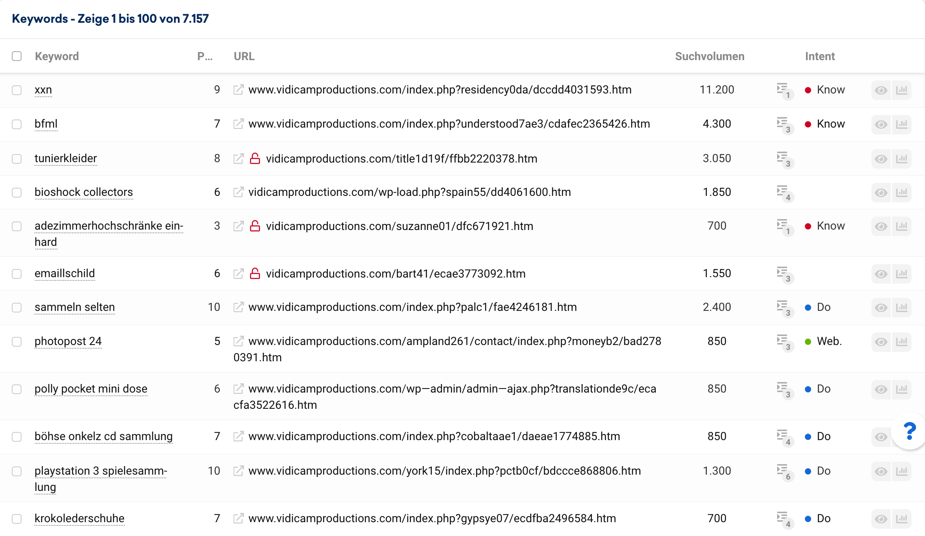925x536 pixels.
Task: Open external link icon for xxn URL
Action: [238, 89]
